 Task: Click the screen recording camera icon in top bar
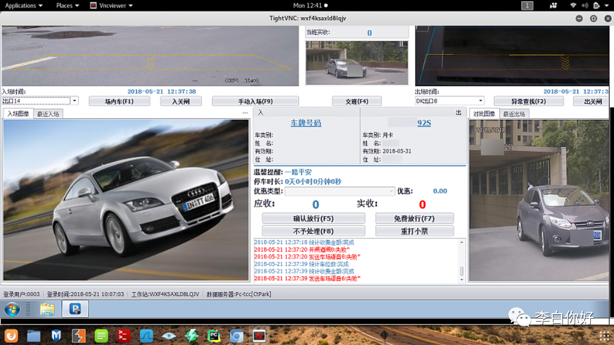point(554,6)
